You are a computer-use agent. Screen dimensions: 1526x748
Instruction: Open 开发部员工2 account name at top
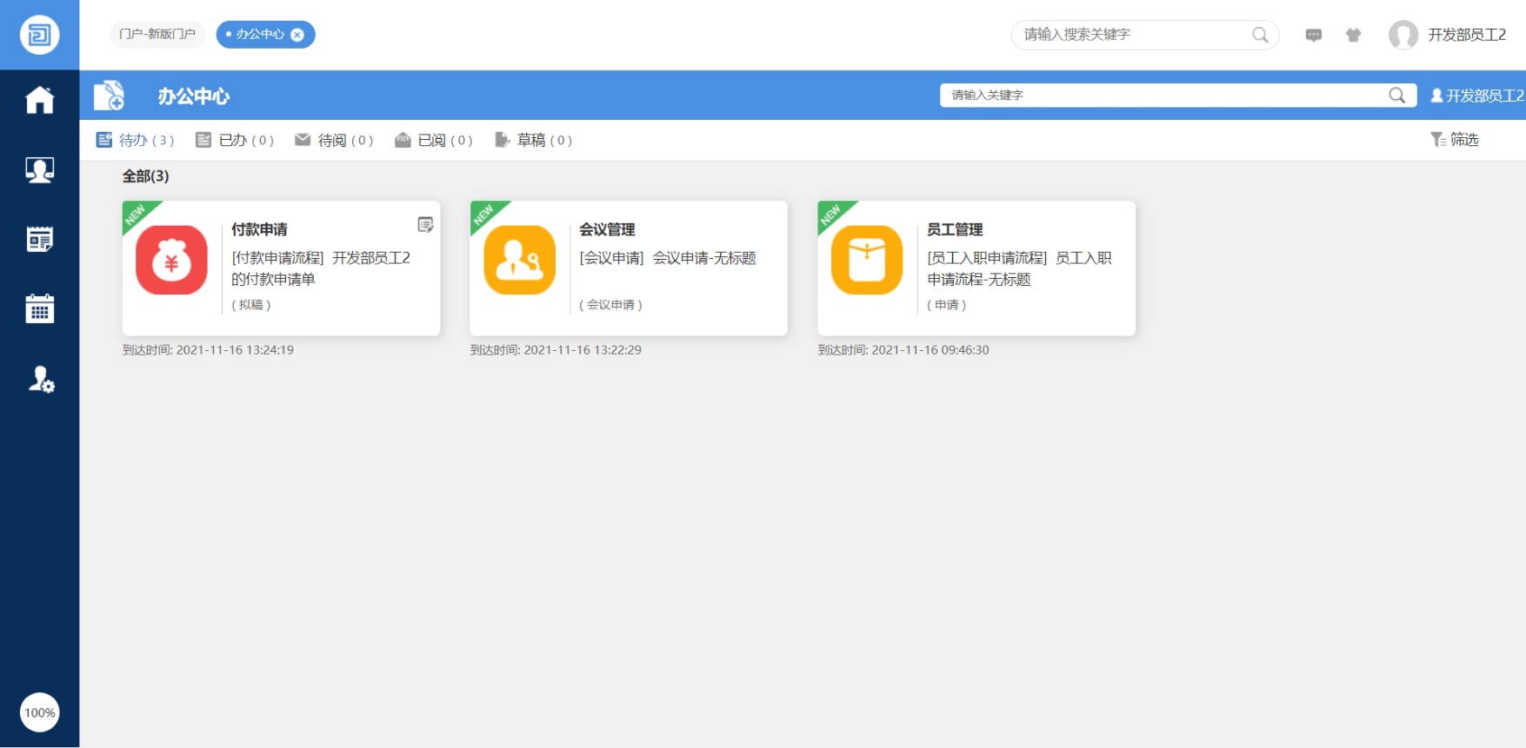pos(1467,35)
